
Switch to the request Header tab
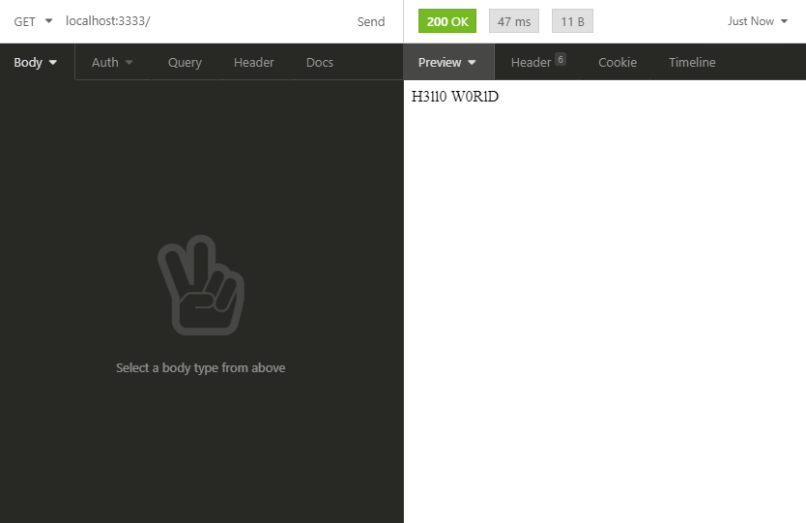click(x=254, y=62)
